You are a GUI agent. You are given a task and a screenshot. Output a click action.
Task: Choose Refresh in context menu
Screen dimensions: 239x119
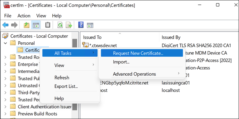(70, 78)
